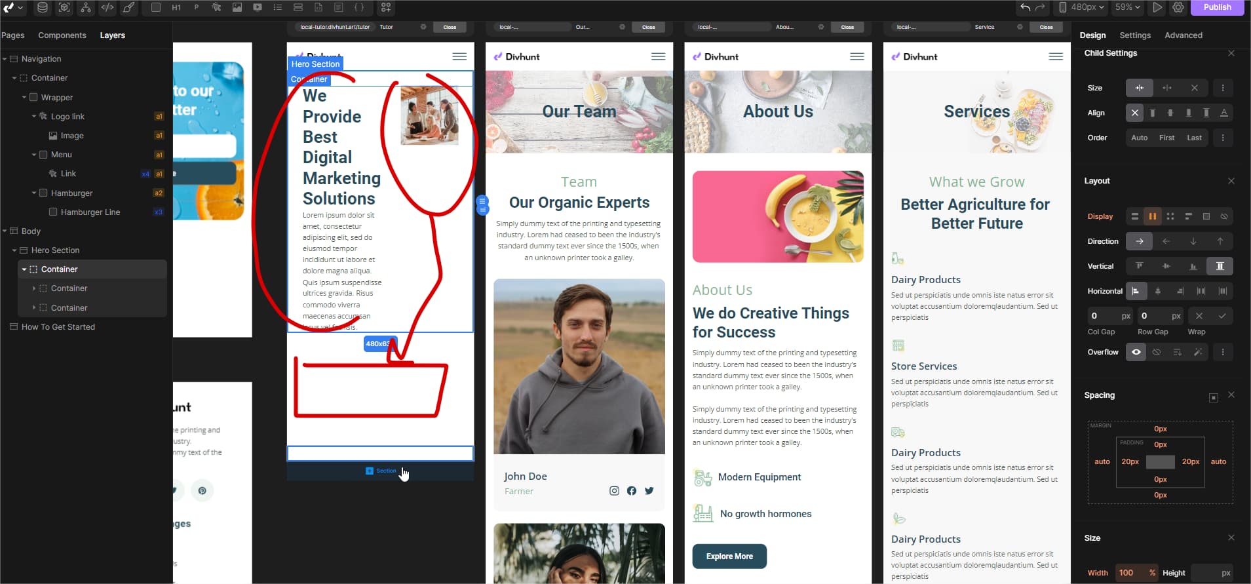Collapse the Wrapper layer
1251x584 pixels.
tap(24, 97)
